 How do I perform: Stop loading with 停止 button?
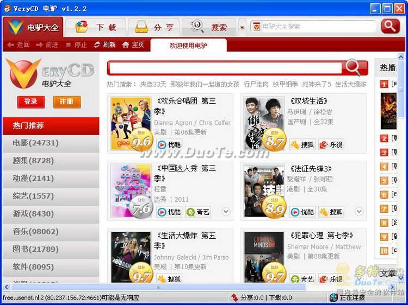(76, 45)
